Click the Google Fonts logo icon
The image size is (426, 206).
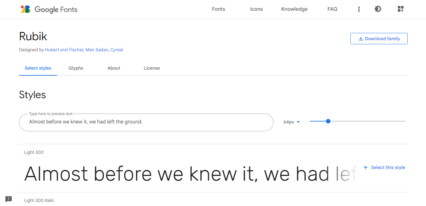(x=25, y=9)
